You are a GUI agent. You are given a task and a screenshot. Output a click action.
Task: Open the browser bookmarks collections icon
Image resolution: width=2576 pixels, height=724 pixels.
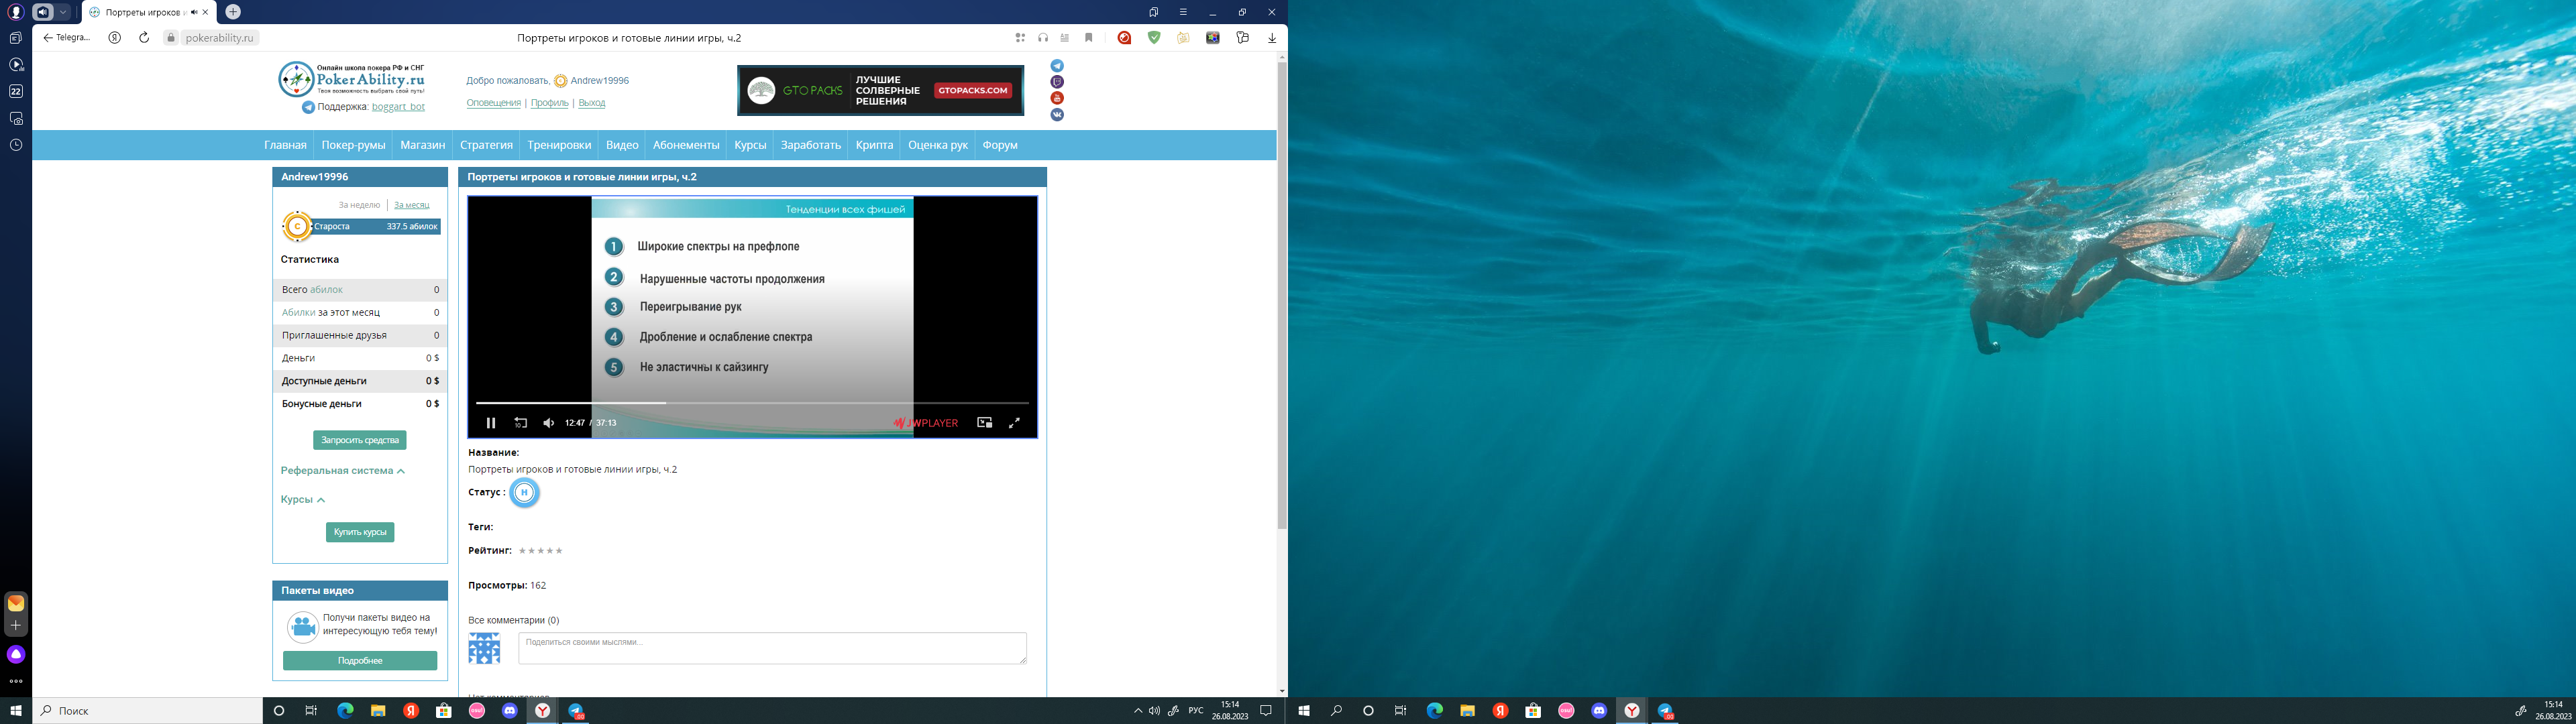(1153, 12)
